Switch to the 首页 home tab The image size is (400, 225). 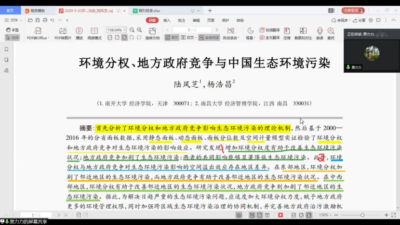pyautogui.click(x=10, y=11)
